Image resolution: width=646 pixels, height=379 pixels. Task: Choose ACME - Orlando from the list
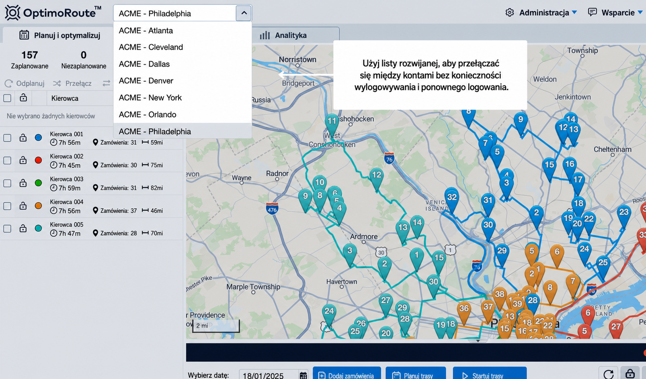coord(183,114)
